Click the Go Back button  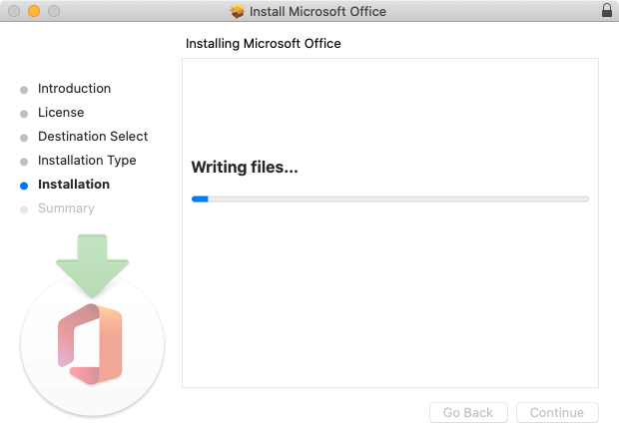[x=468, y=412]
